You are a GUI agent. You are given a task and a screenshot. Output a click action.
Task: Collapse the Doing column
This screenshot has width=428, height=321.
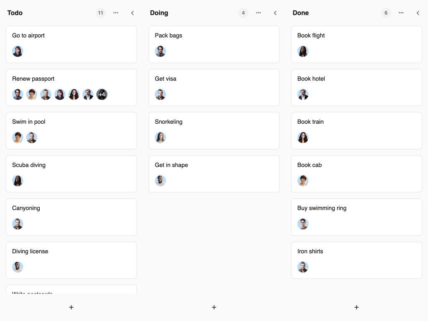coord(275,13)
